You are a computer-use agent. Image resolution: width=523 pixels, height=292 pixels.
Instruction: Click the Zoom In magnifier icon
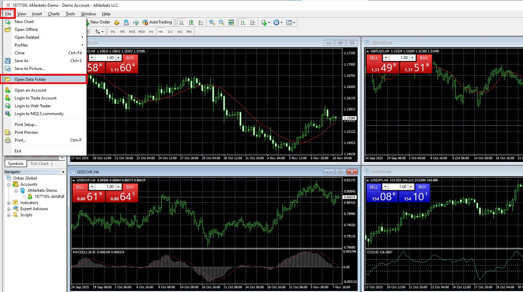coord(212,22)
